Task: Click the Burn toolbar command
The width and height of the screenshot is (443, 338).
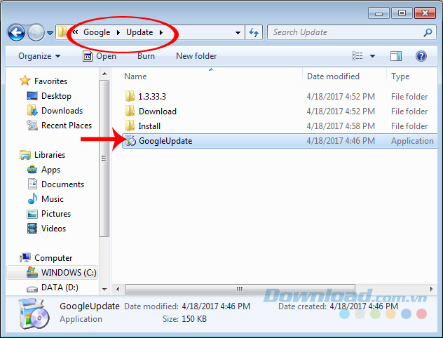Action: [x=146, y=56]
